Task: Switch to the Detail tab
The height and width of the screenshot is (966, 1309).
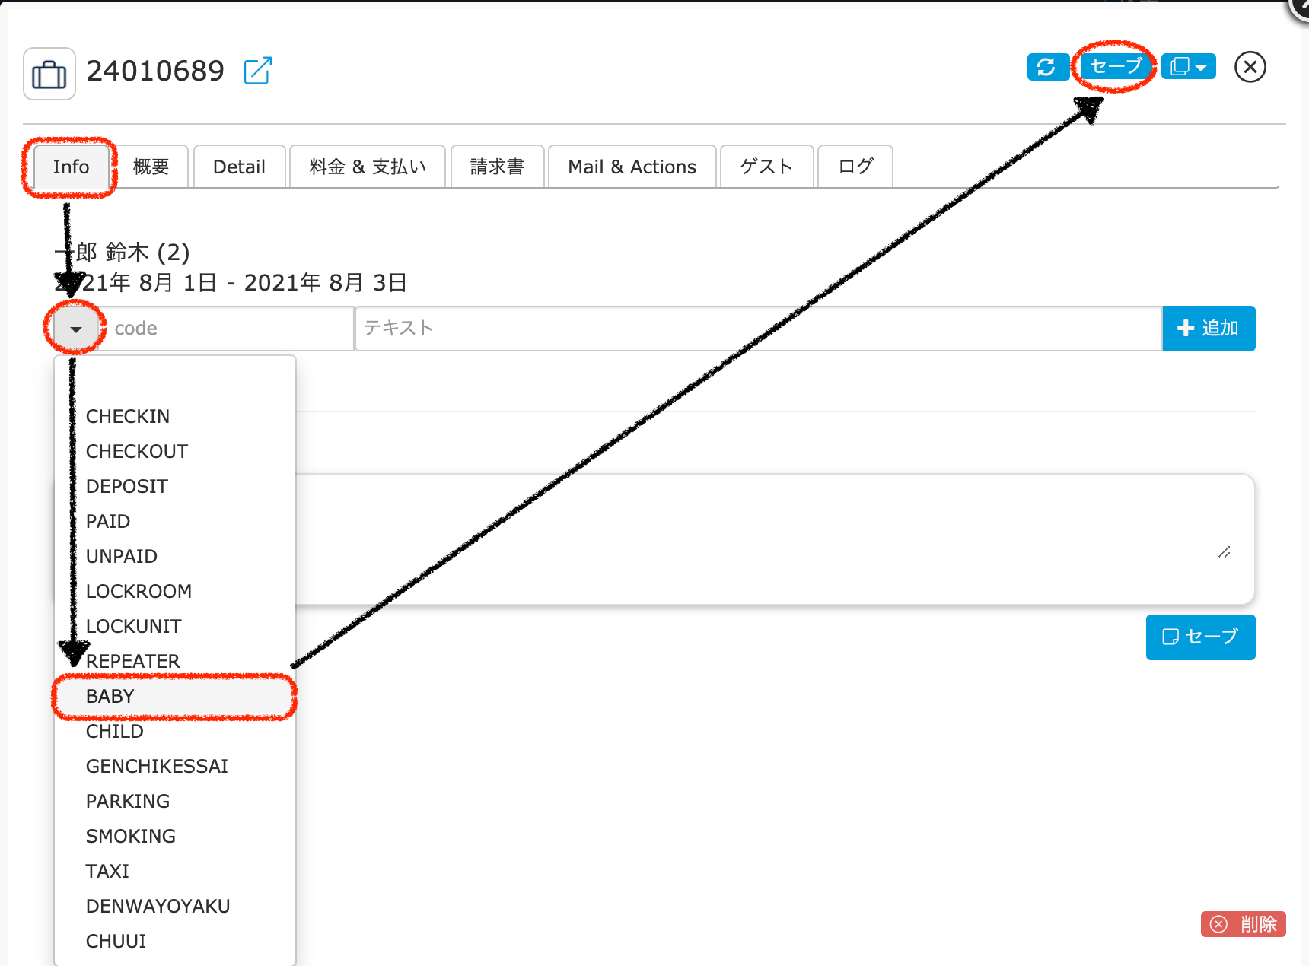Action: click(239, 167)
